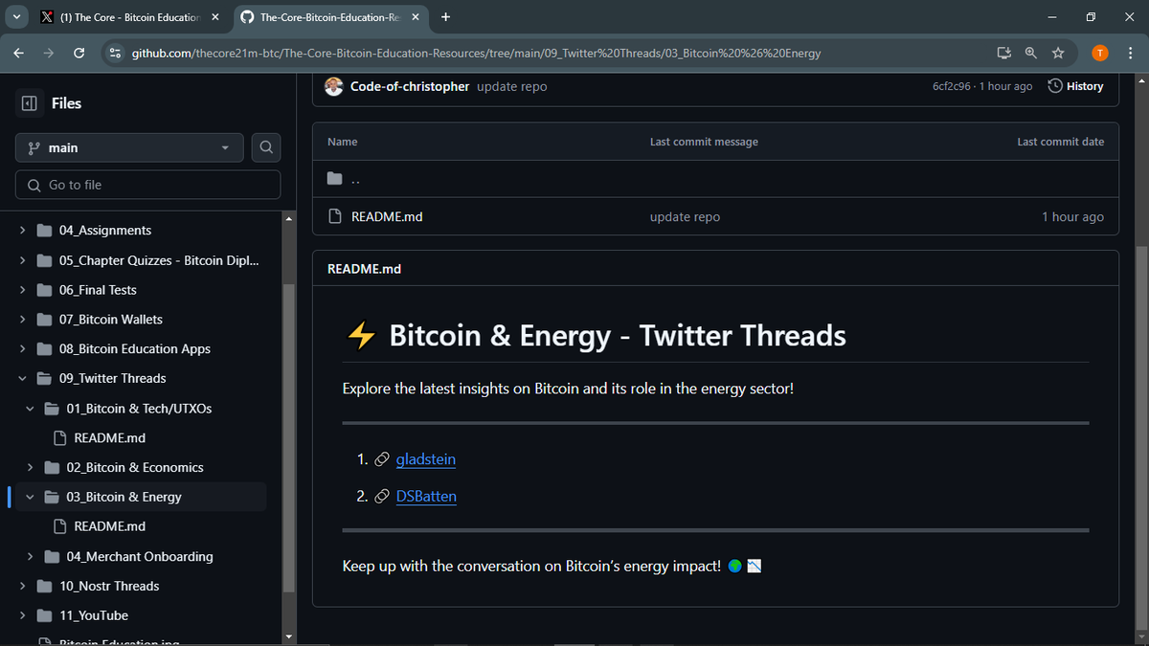
Task: Click the 07_Bitcoin Wallets folder icon
Action: 44,320
